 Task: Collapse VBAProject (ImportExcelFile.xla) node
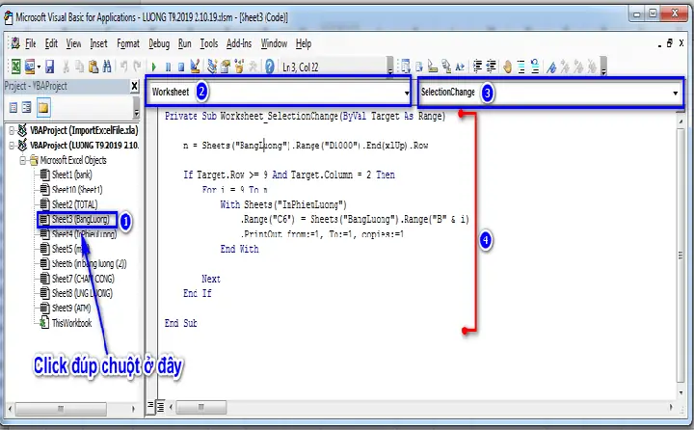click(12, 130)
